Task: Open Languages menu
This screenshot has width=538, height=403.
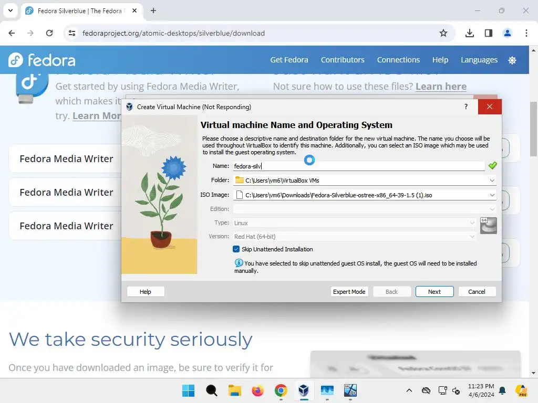Action: [x=479, y=60]
